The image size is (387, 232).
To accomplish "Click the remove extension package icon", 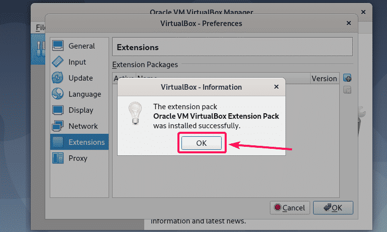I will pos(347,90).
